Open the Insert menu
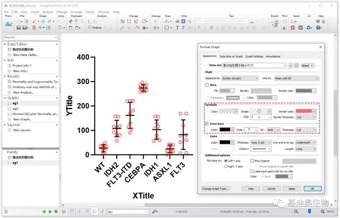The width and height of the screenshot is (340, 218). pyautogui.click(x=35, y=12)
